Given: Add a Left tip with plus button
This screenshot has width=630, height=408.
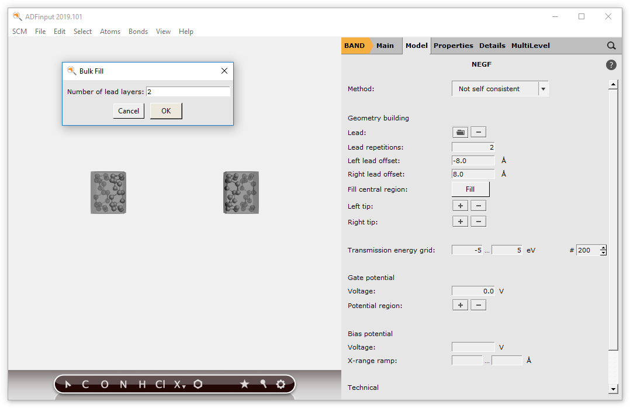Looking at the screenshot, I should [460, 206].
